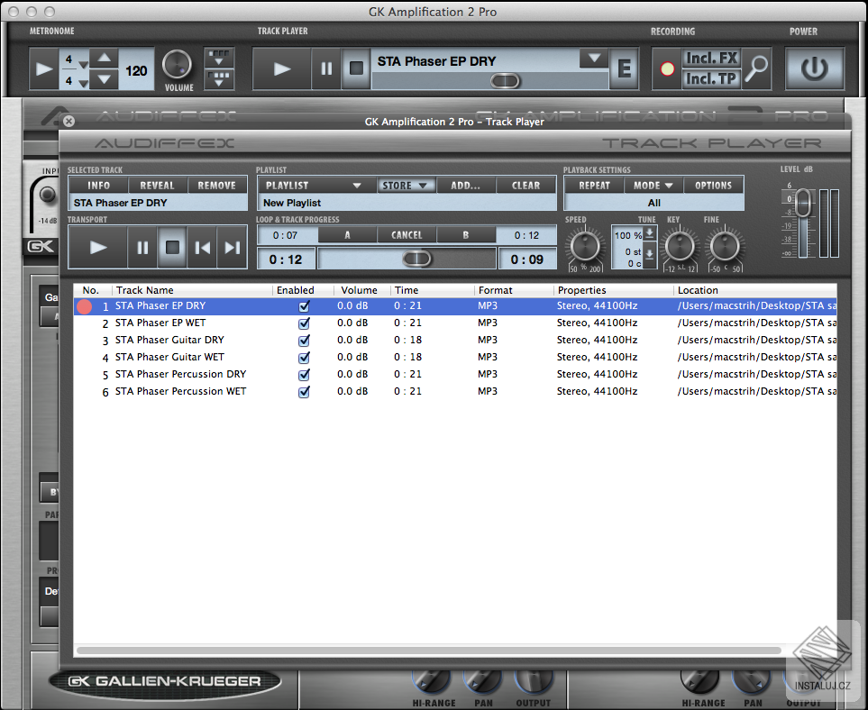Click the SPEED knob

click(x=585, y=247)
